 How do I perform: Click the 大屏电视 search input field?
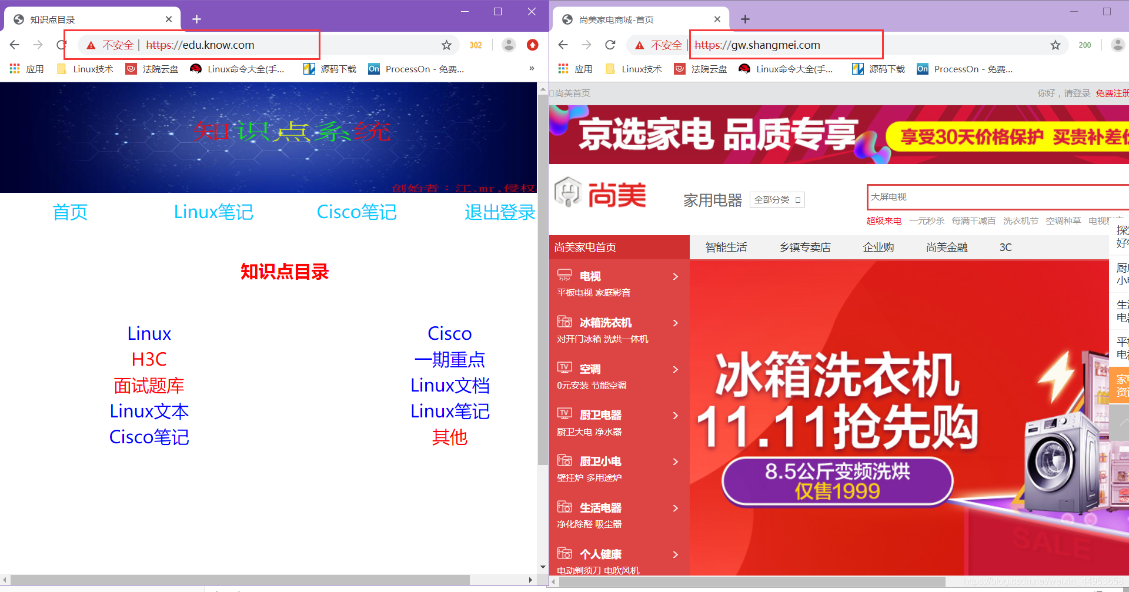970,197
